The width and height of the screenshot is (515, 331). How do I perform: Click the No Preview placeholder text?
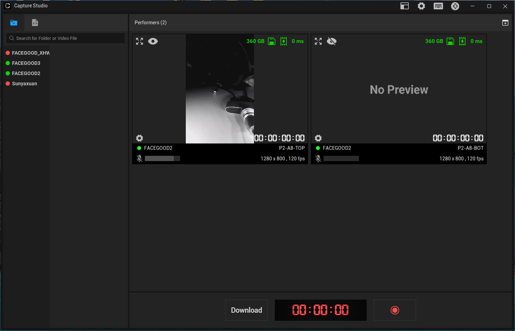coord(399,90)
